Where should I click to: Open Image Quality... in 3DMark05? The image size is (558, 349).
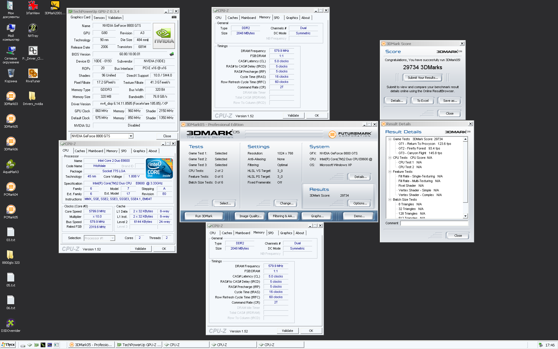(250, 216)
